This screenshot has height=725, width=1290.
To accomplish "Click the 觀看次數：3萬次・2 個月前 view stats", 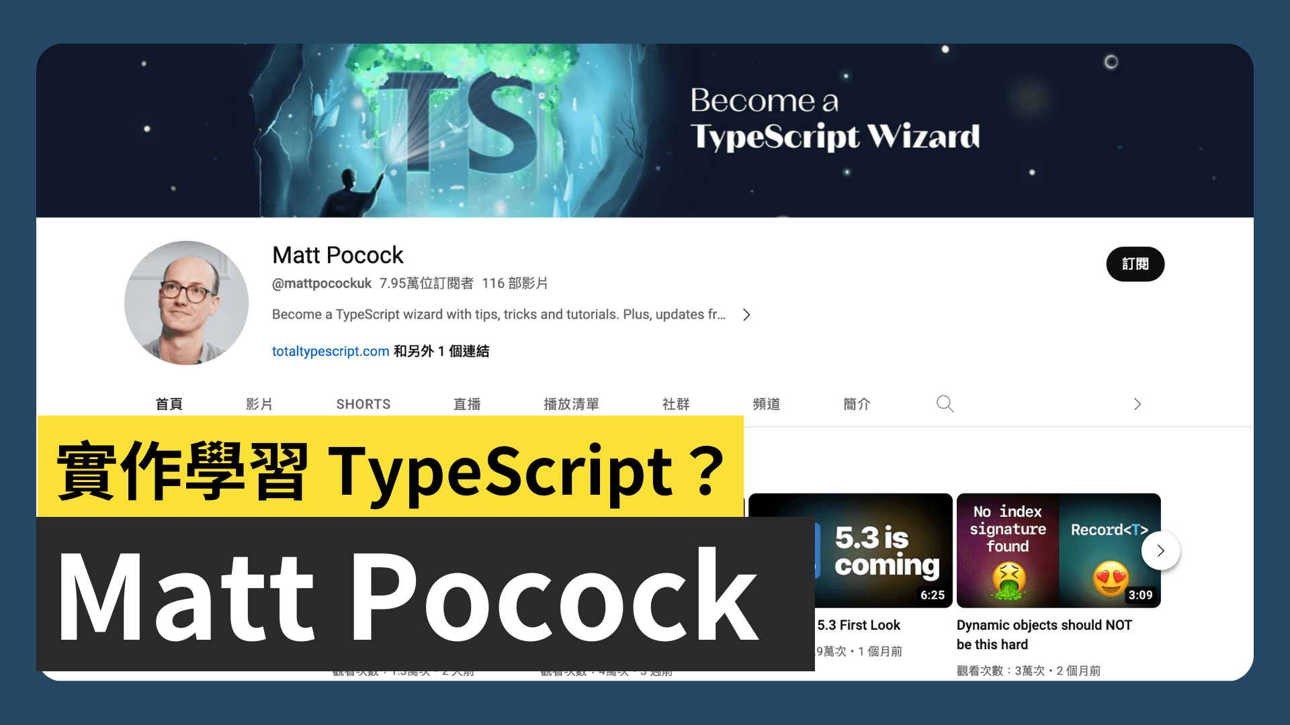I will (1029, 671).
